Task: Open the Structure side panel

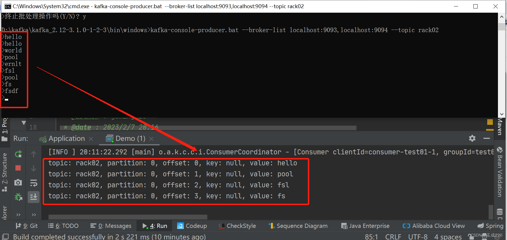Action: pyautogui.click(x=5, y=172)
